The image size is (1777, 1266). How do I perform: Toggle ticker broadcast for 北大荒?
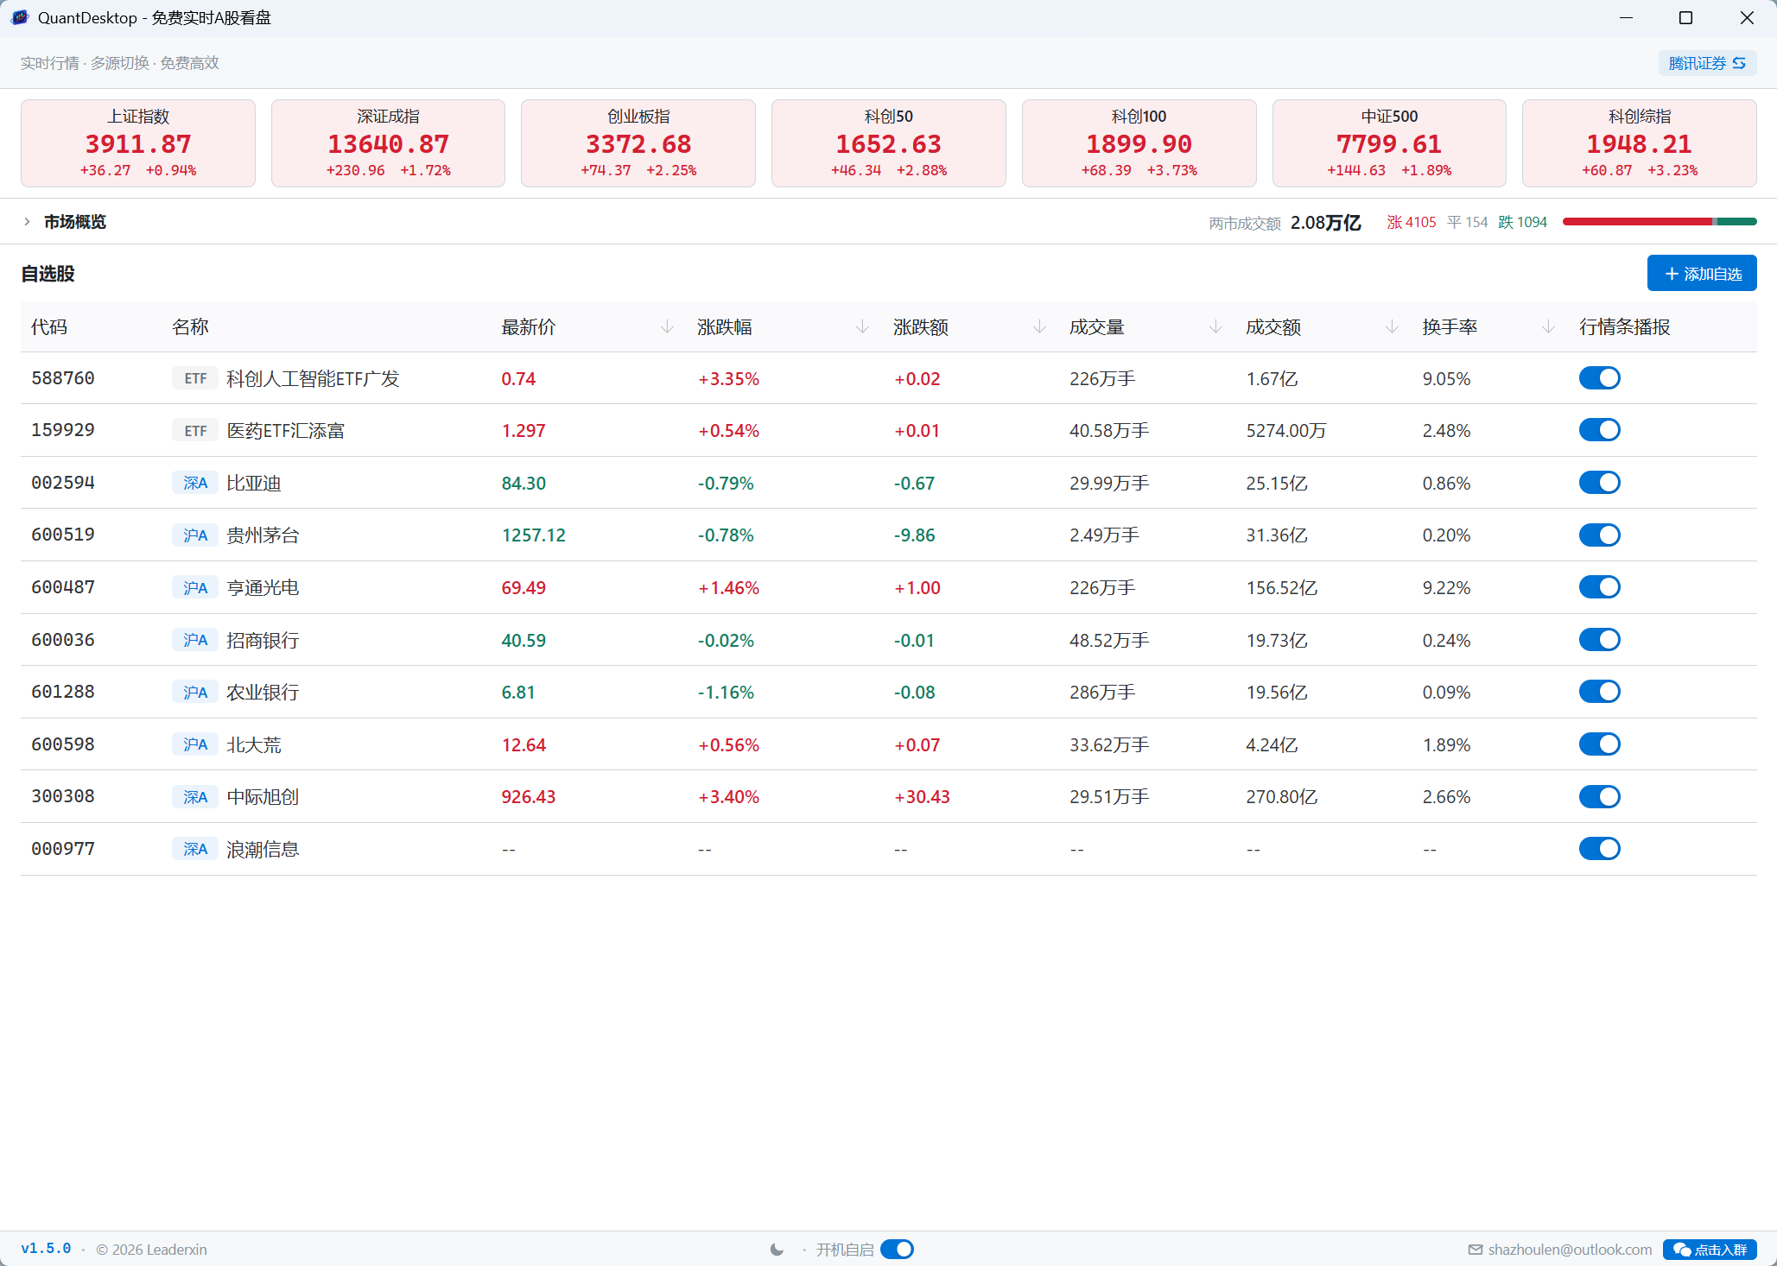coord(1599,744)
